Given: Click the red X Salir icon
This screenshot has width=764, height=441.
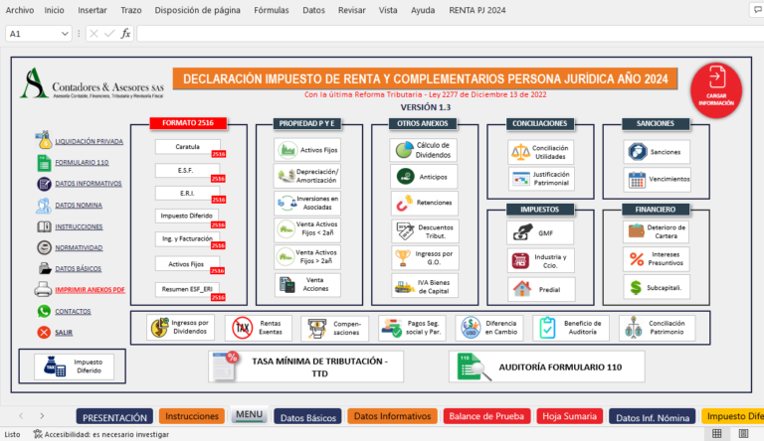Looking at the screenshot, I should pos(44,332).
